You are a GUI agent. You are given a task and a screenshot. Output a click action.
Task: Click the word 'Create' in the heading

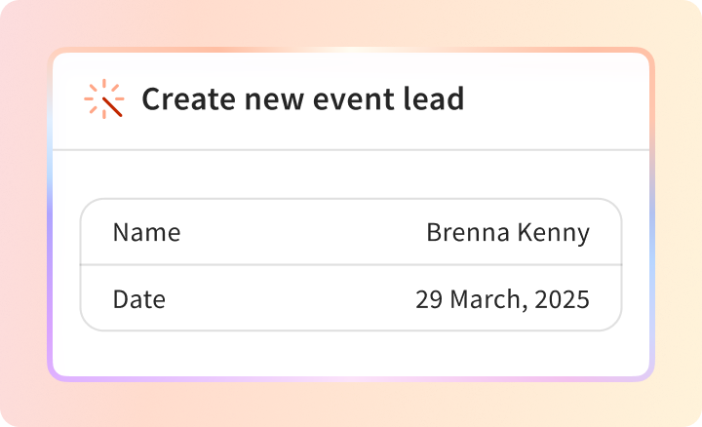click(x=188, y=98)
